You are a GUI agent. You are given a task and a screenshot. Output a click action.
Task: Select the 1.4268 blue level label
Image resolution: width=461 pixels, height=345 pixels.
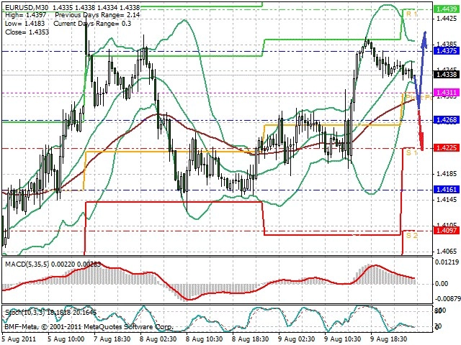coord(447,120)
